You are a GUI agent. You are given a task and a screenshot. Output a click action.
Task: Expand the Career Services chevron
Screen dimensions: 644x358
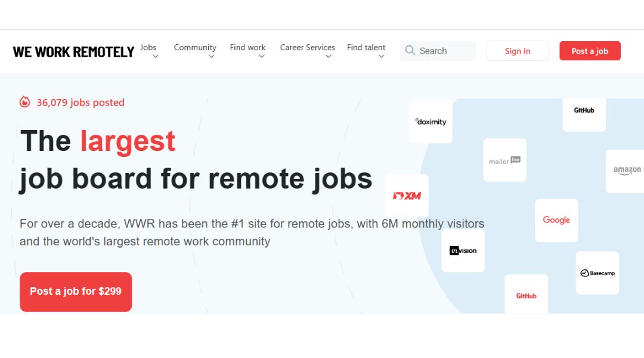pyautogui.click(x=328, y=56)
